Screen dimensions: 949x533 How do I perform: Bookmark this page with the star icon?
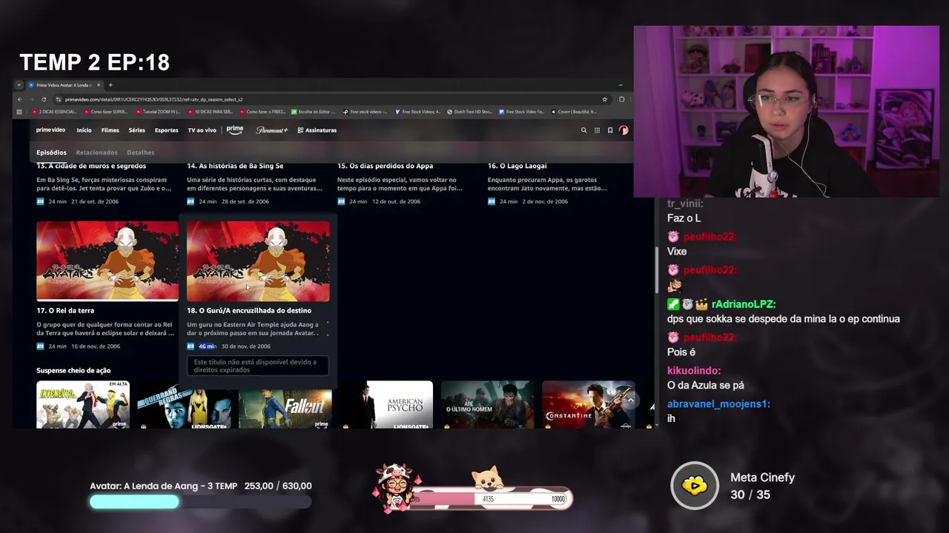pos(605,99)
